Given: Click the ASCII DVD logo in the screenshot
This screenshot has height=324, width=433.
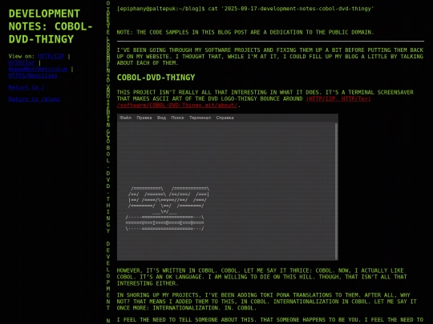Looking at the screenshot, I should (x=168, y=209).
